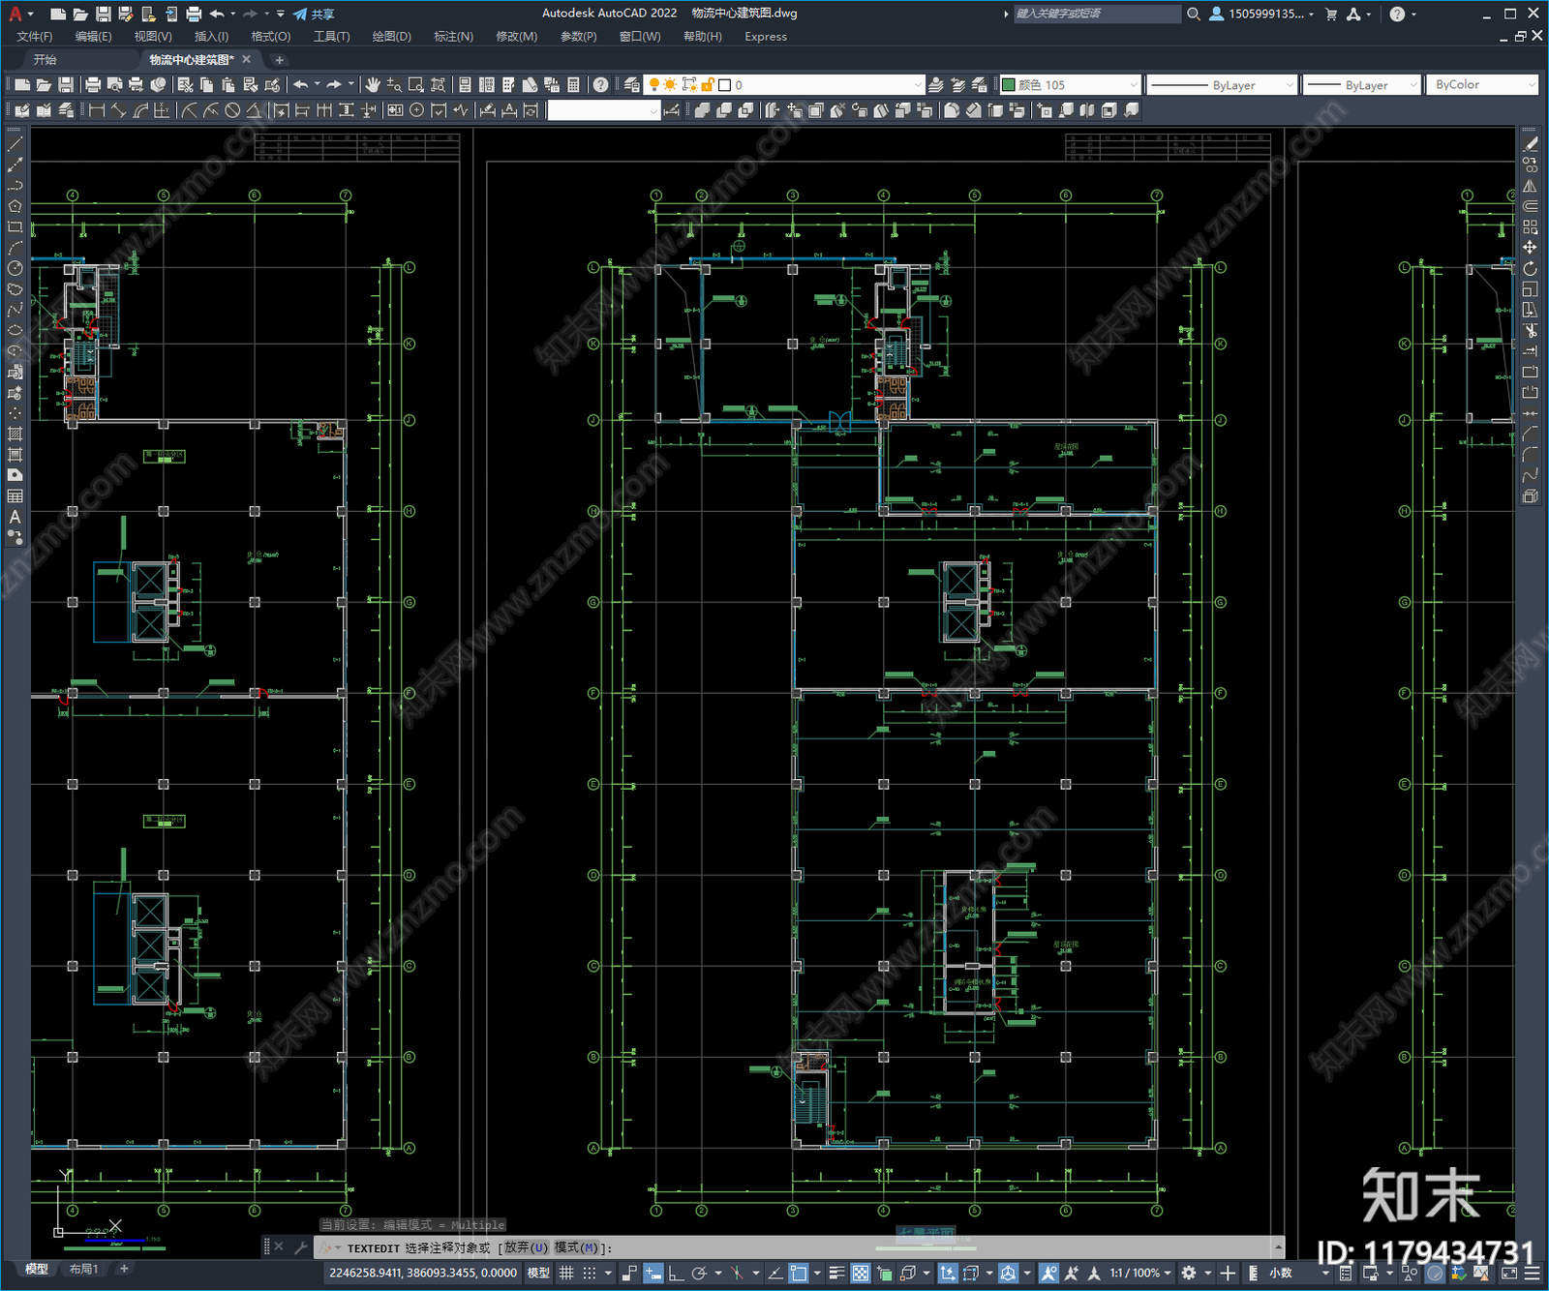Screen dimensions: 1549x1291
Task: Toggle the drawing grid display in the status bar
Action: pos(566,1273)
